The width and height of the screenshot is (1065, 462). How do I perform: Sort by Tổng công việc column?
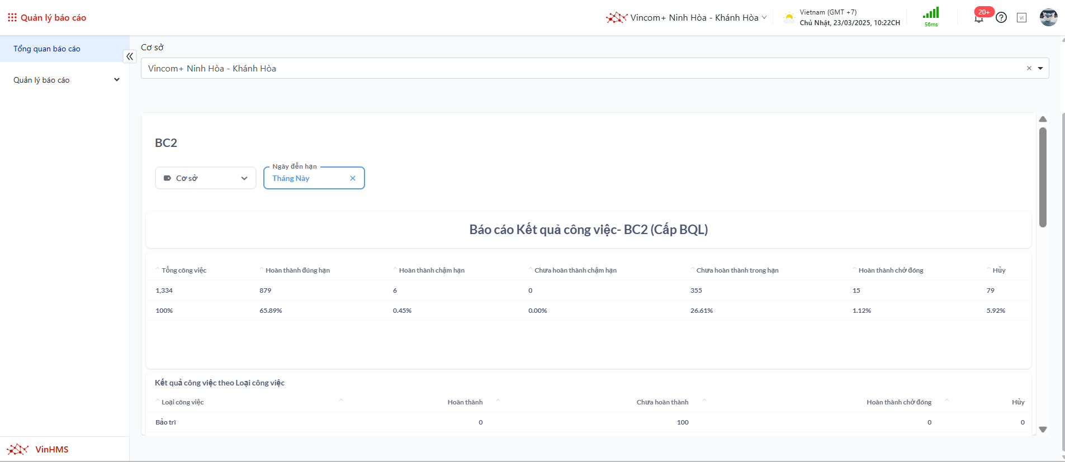tap(183, 270)
